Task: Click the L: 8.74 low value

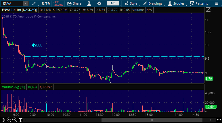Action: tap(100, 10)
